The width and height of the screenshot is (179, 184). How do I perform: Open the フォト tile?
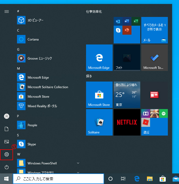pyautogui.click(x=127, y=58)
